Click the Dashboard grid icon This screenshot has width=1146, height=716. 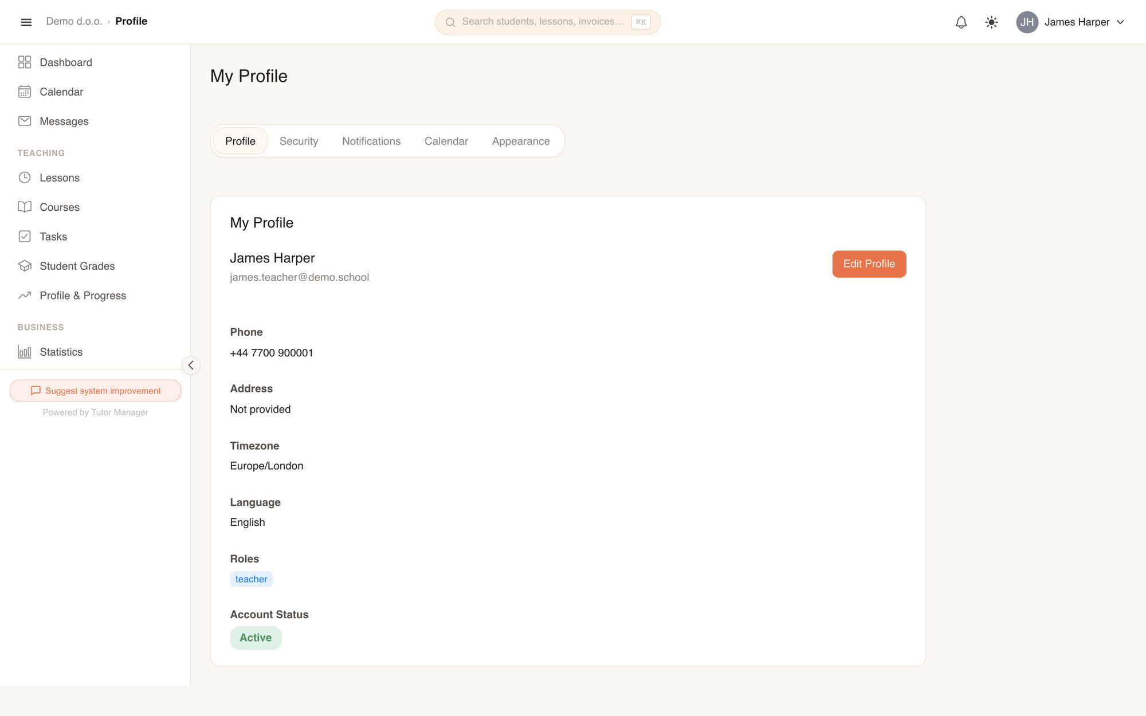coord(25,62)
